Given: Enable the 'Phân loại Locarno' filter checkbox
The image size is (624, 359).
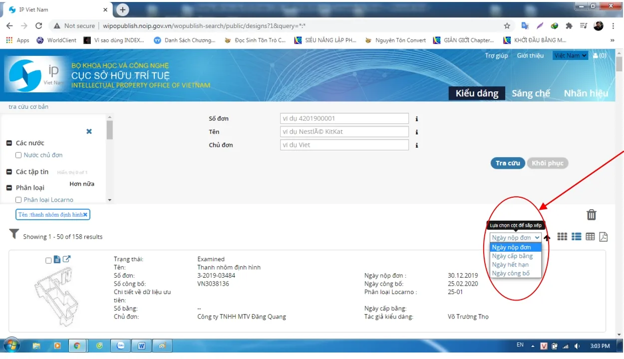Looking at the screenshot, I should (x=18, y=199).
